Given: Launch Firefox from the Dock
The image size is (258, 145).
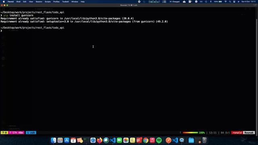Looking at the screenshot, I should 100,140.
